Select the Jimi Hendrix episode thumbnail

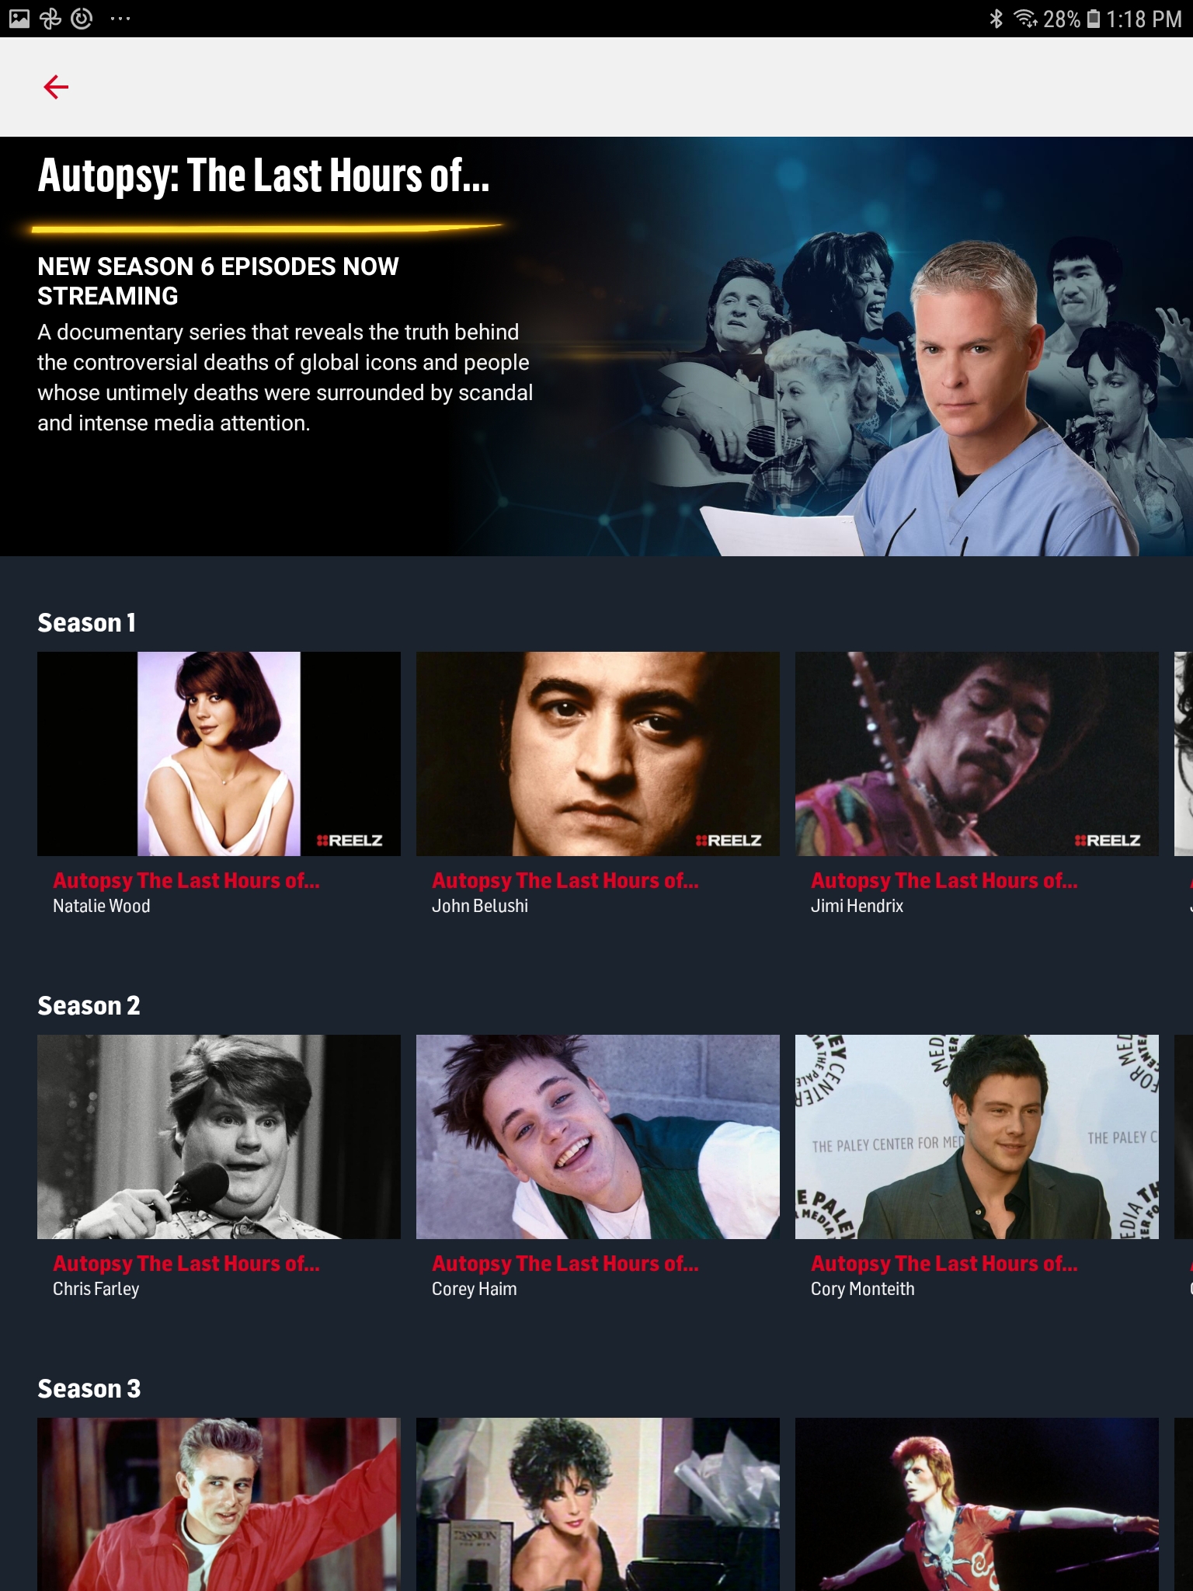(977, 754)
